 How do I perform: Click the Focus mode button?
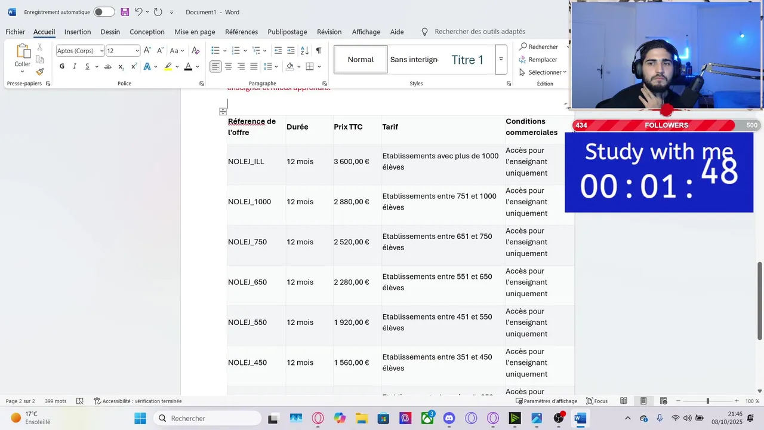[x=597, y=401]
